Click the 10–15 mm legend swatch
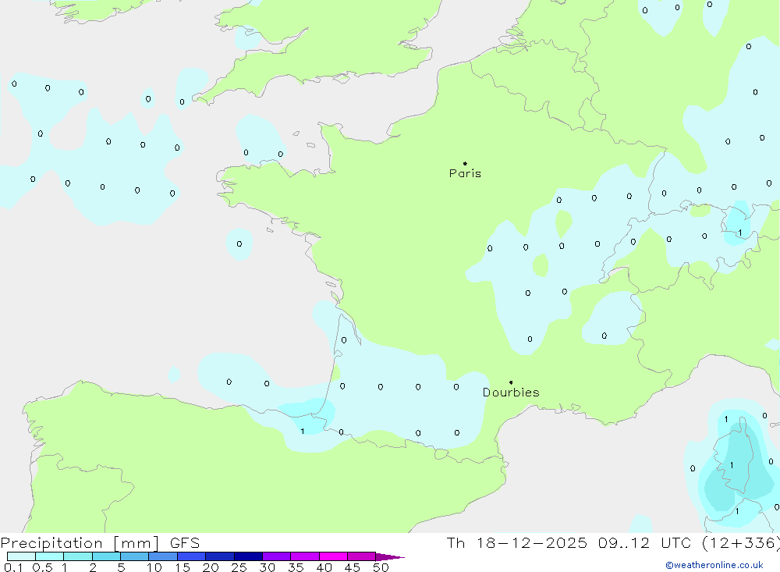This screenshot has width=780, height=572. tap(163, 556)
